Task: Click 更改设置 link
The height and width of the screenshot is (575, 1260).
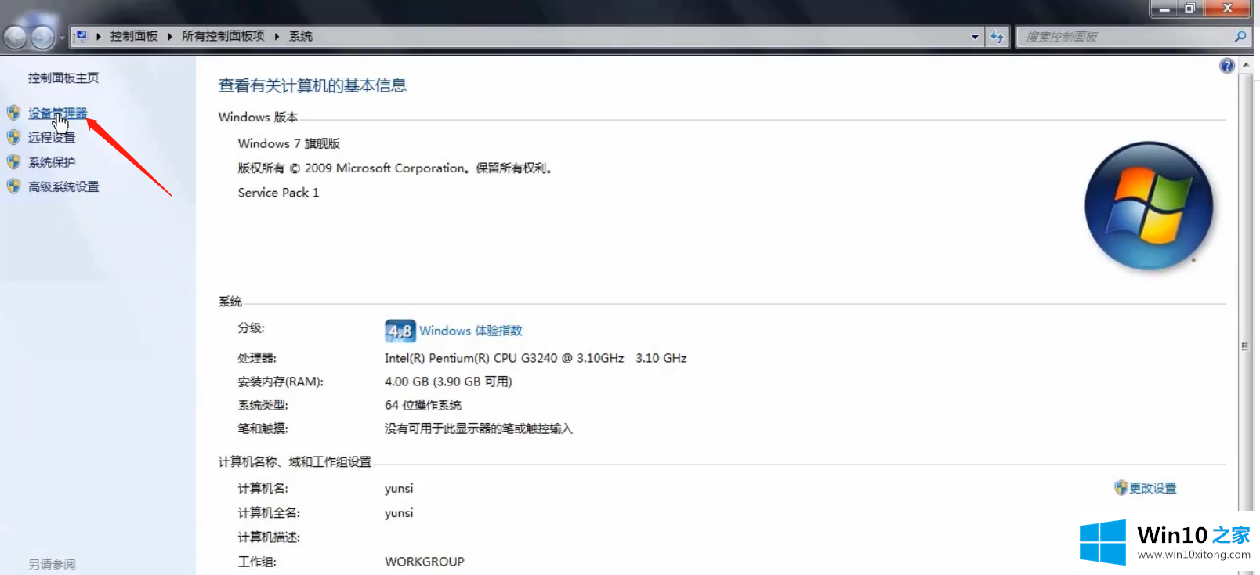Action: 1153,488
